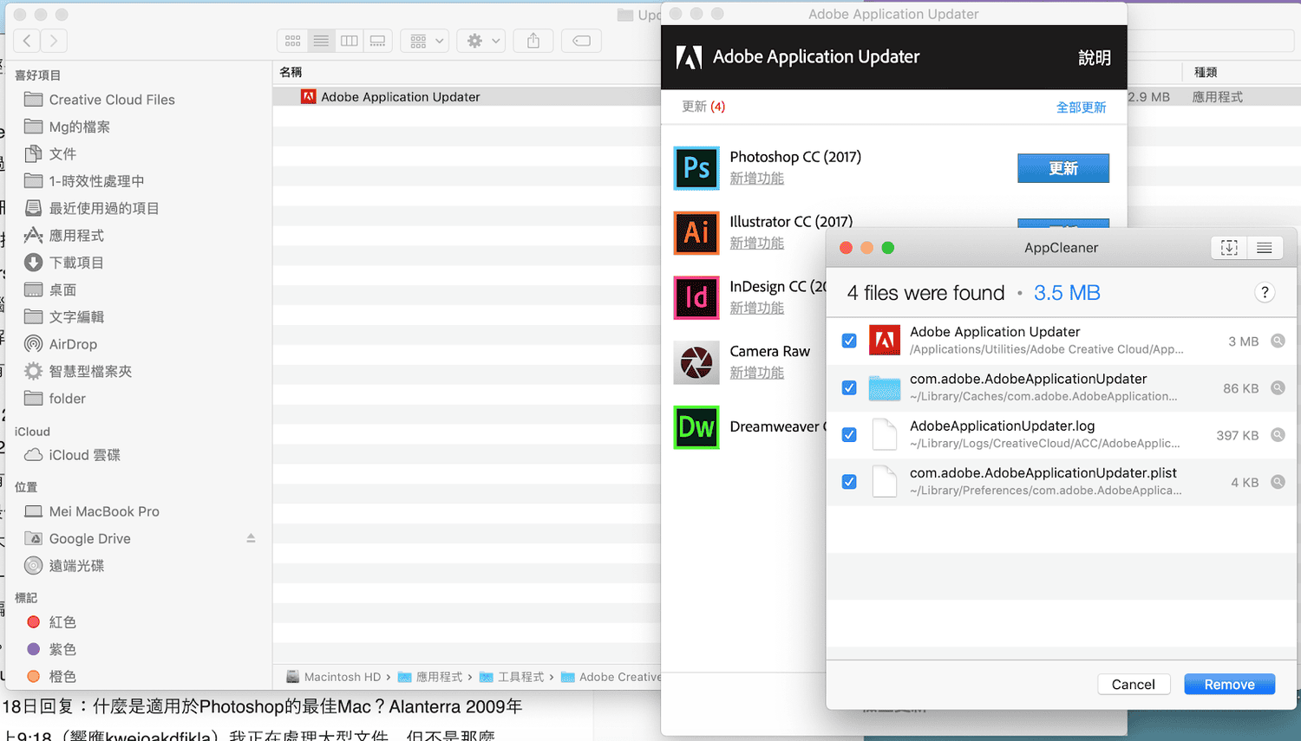Click AppCleaner drop-target toolbar icon
The height and width of the screenshot is (741, 1301).
coord(1229,248)
